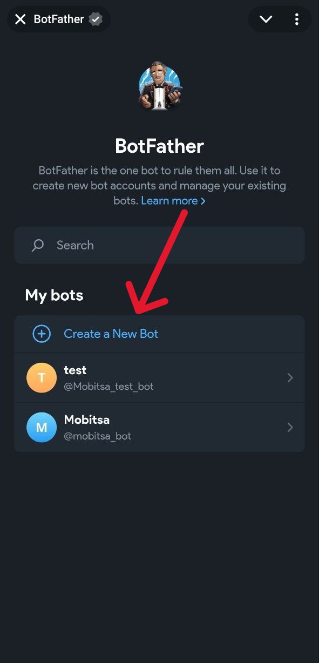Click the verified badge next to BotFather
The height and width of the screenshot is (663, 319).
pos(96,19)
